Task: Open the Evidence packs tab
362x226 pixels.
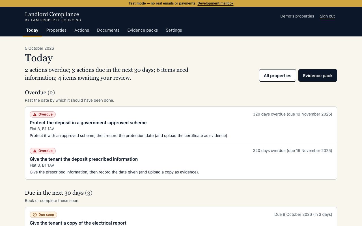Action: 143,30
